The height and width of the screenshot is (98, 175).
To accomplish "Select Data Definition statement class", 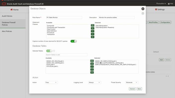I will pos(52,31).
